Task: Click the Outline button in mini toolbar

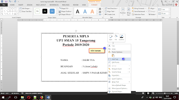Action: click(x=121, y=38)
